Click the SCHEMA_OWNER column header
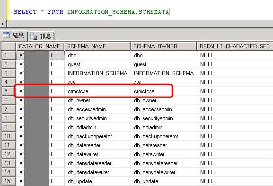 click(164, 46)
